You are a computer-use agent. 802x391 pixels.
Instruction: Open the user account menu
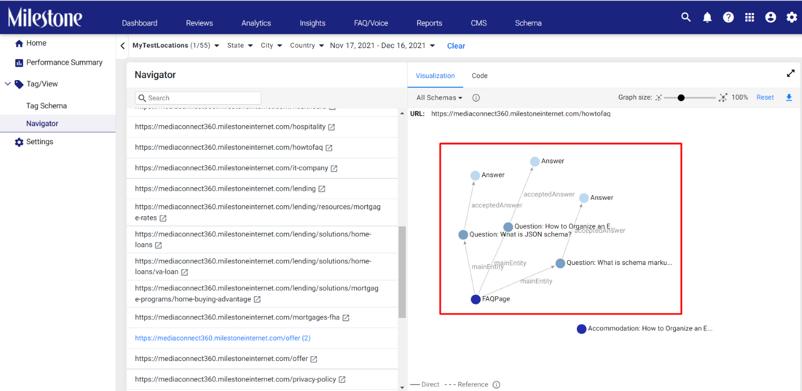click(x=770, y=18)
